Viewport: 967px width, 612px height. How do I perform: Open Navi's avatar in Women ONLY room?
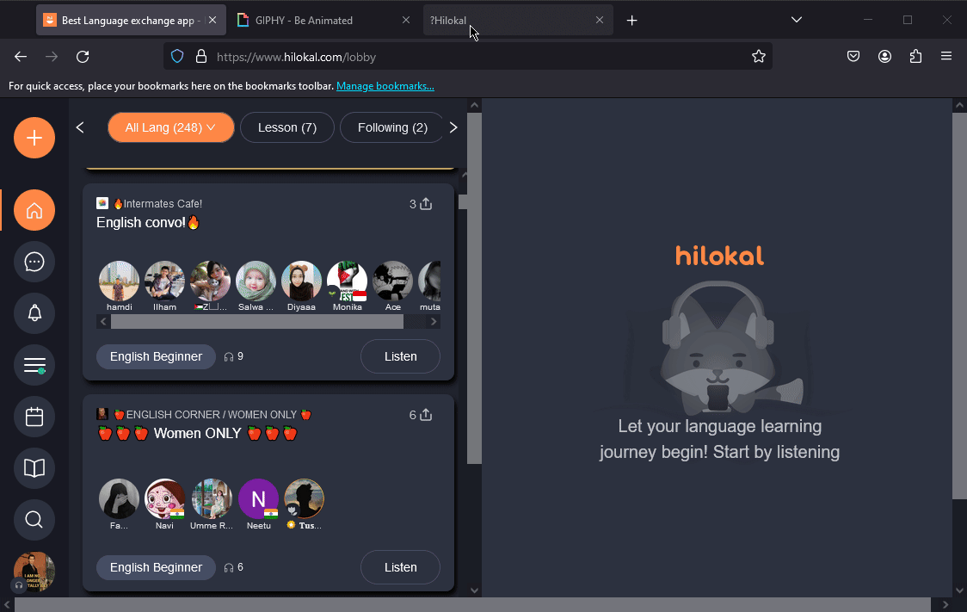click(164, 498)
